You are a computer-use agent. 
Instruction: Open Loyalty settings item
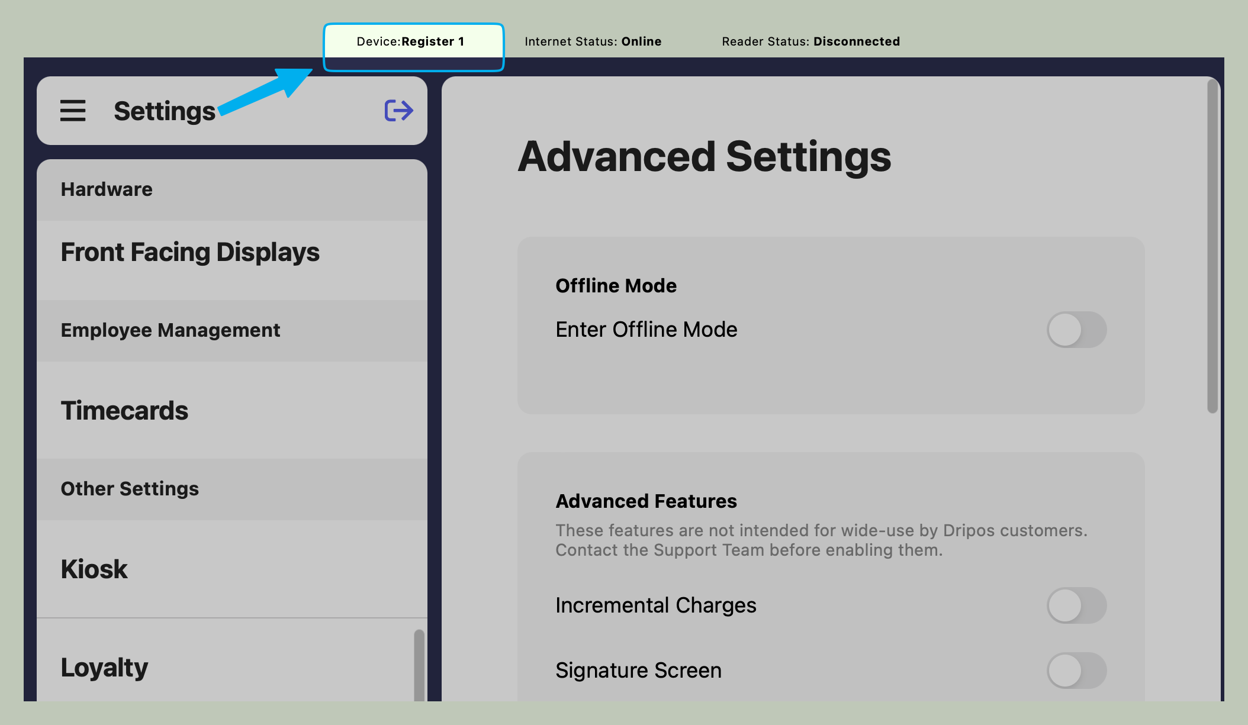[x=104, y=668]
